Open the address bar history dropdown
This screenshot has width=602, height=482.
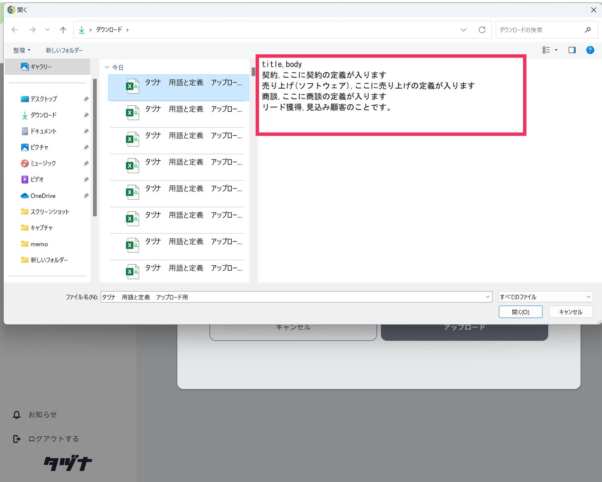click(x=463, y=30)
